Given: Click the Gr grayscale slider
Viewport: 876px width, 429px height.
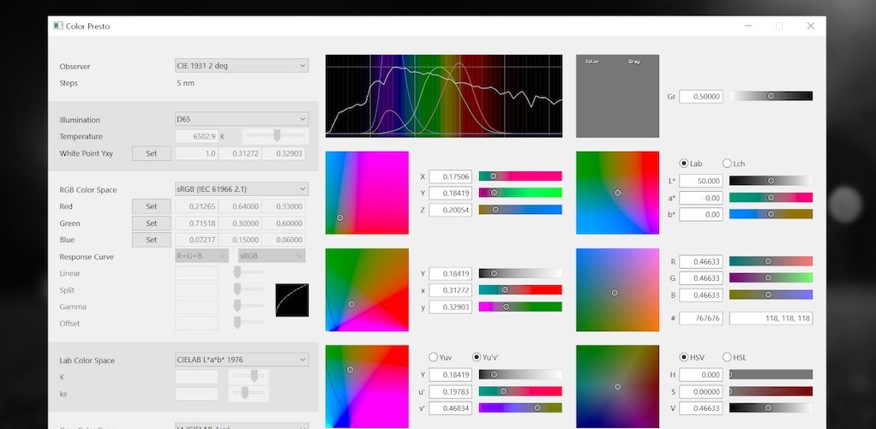Looking at the screenshot, I should [x=771, y=97].
